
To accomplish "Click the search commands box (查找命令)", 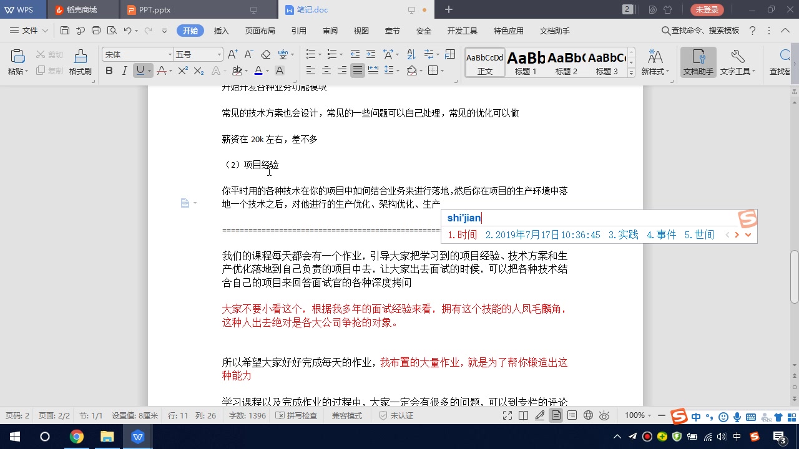I will pos(700,31).
